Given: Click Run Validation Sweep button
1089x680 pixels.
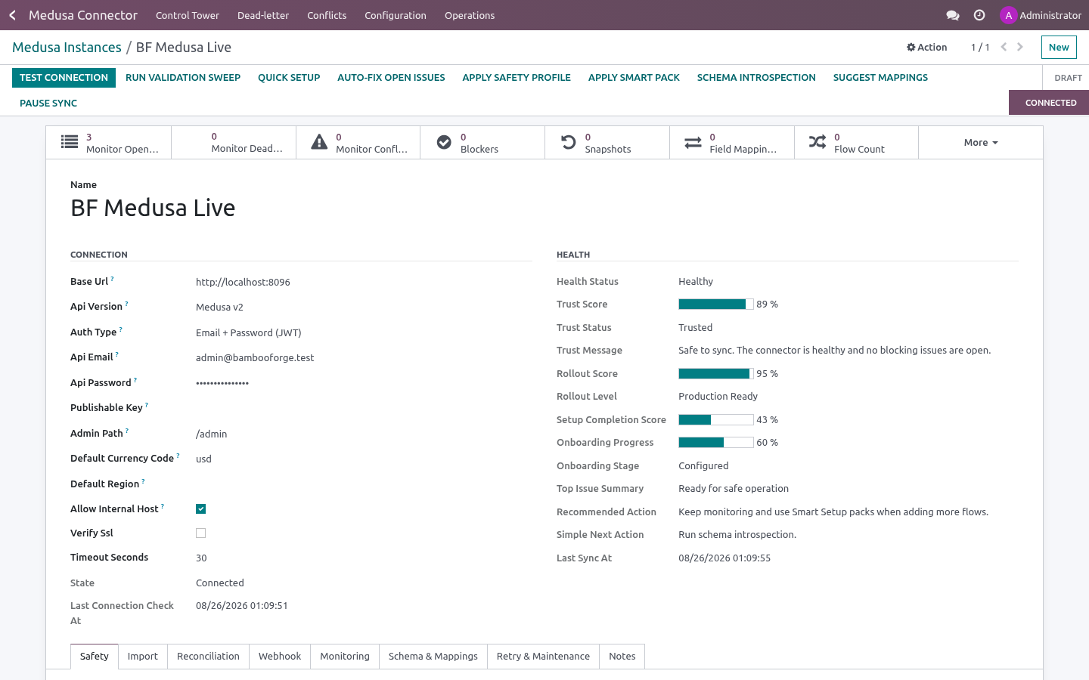Looking at the screenshot, I should pyautogui.click(x=183, y=78).
